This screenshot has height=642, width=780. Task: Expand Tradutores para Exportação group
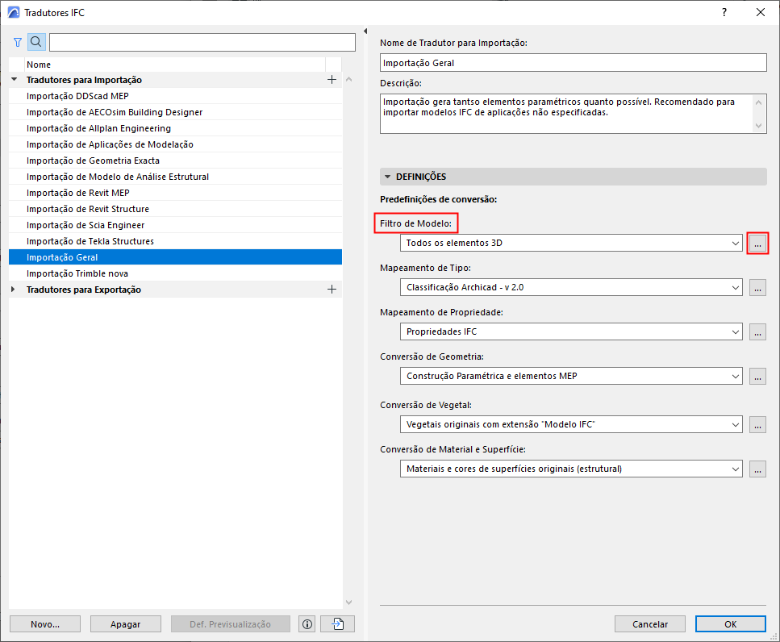(13, 290)
